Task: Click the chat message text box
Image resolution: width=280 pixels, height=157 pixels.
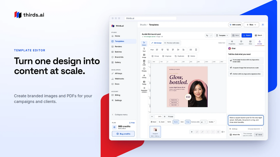Action: (x=246, y=120)
